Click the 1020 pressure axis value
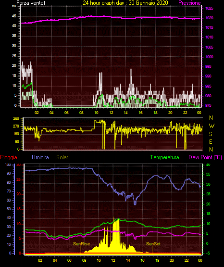224x267 pixels. tap(209, 18)
